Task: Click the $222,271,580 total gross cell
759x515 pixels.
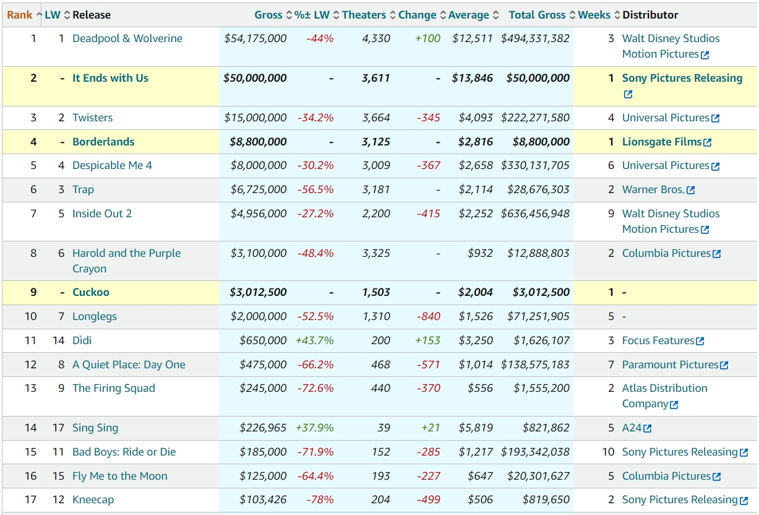Action: 535,118
